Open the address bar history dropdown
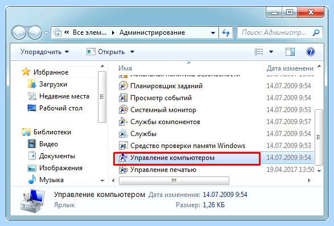Screen dimensions: 334x226 pos(213,33)
